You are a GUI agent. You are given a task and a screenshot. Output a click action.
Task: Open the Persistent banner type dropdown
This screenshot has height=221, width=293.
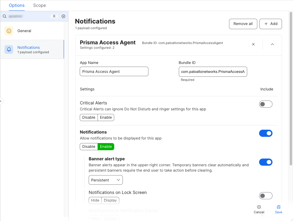pos(106,180)
